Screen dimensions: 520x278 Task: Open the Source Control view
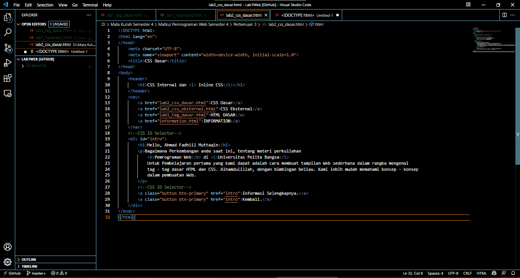[8, 48]
